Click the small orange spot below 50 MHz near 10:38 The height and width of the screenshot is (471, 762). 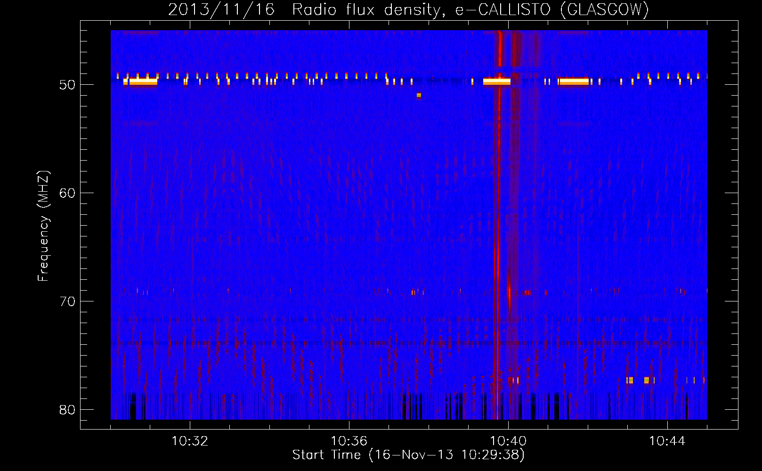pos(419,96)
